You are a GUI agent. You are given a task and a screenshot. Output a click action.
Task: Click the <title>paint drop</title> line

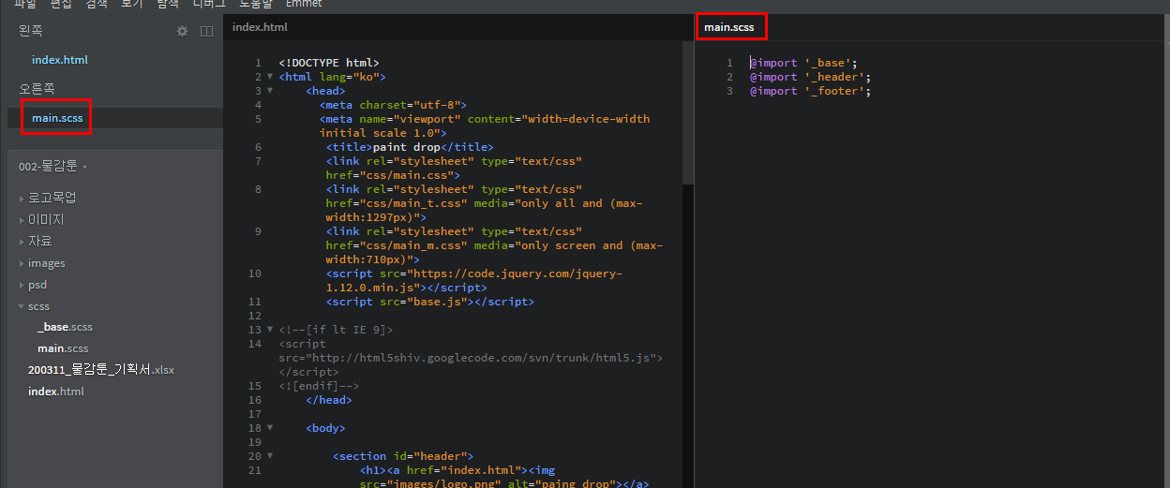point(410,147)
